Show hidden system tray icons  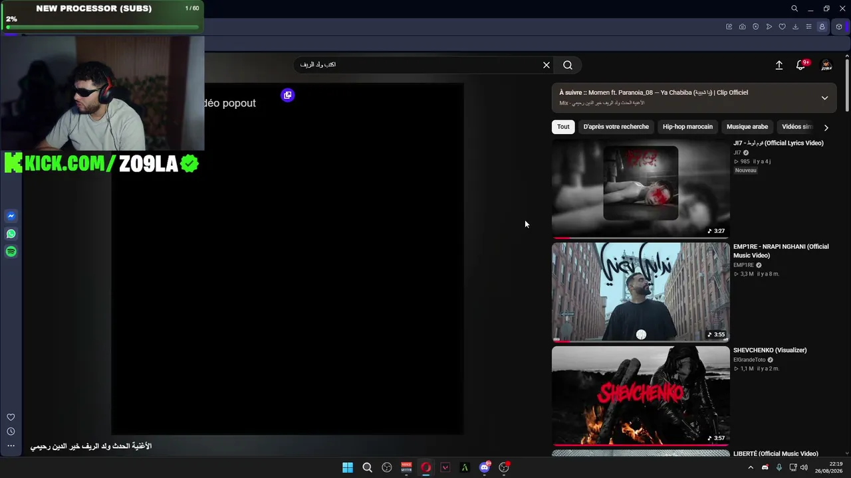751,467
